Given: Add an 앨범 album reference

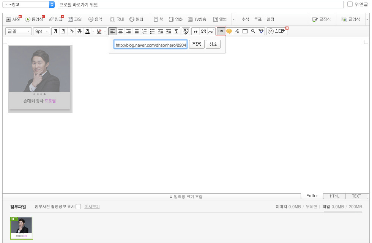Looking at the screenshot, I should (x=220, y=19).
